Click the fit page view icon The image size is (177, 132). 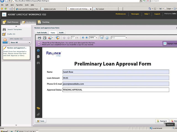click(107, 38)
